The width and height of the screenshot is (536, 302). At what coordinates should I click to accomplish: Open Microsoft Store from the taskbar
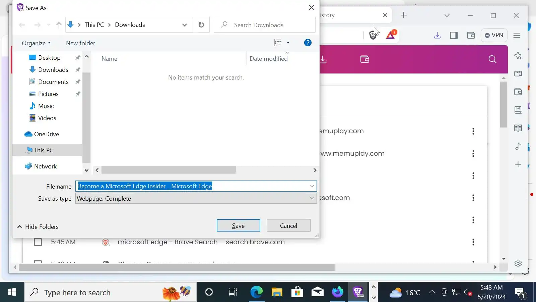(297, 292)
